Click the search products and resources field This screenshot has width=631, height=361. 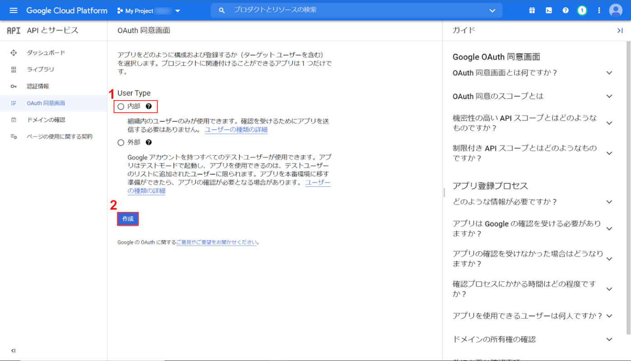[357, 10]
